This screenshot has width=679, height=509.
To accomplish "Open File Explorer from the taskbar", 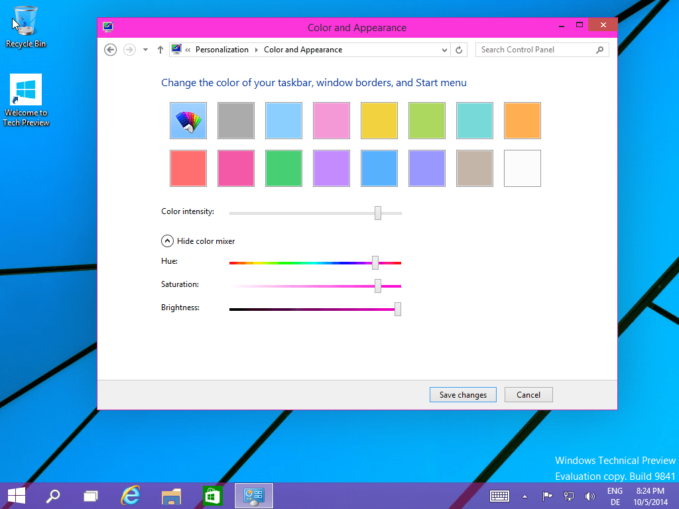I will pos(171,496).
